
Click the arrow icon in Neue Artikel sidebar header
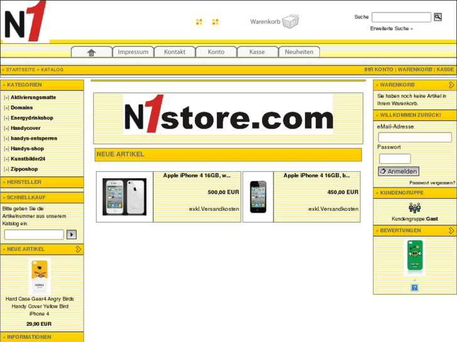coord(79,249)
